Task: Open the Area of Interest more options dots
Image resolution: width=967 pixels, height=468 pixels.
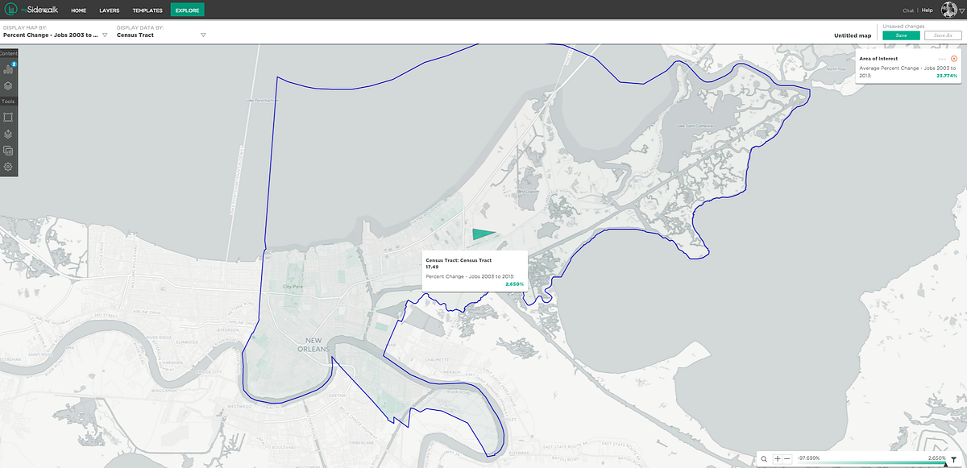Action: pyautogui.click(x=942, y=59)
